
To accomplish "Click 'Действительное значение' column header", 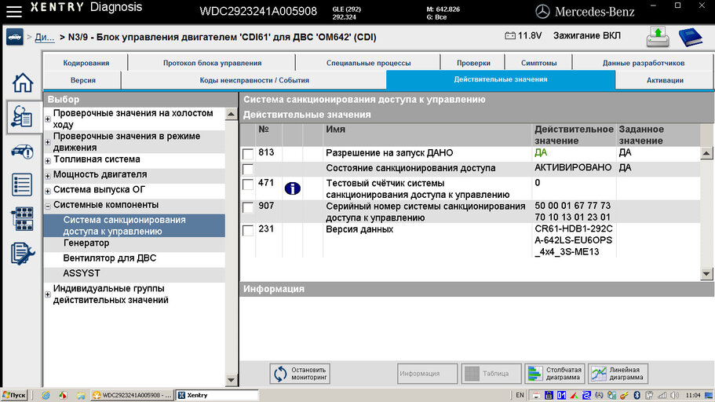I will (x=574, y=134).
